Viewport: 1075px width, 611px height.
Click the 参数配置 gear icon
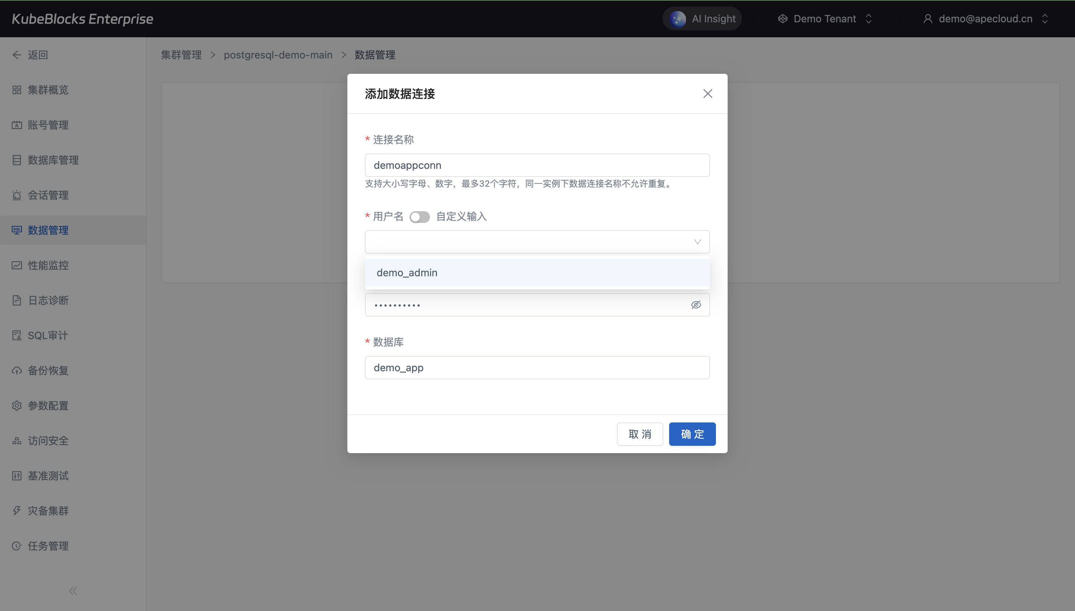17,406
